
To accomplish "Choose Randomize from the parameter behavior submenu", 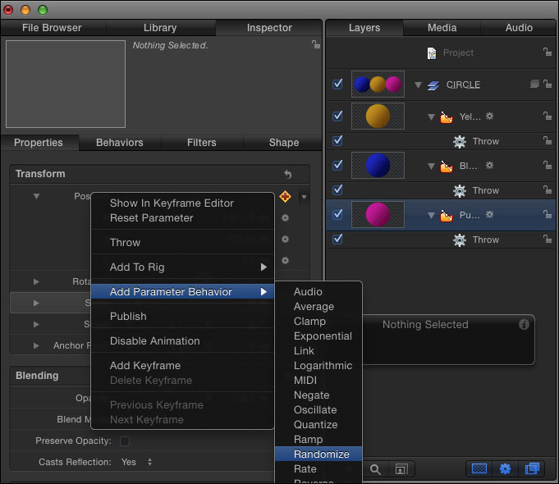I will [322, 454].
